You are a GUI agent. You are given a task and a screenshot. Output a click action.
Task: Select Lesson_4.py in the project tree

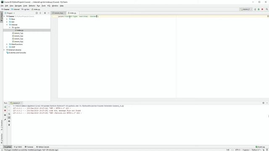pyautogui.click(x=18, y=42)
